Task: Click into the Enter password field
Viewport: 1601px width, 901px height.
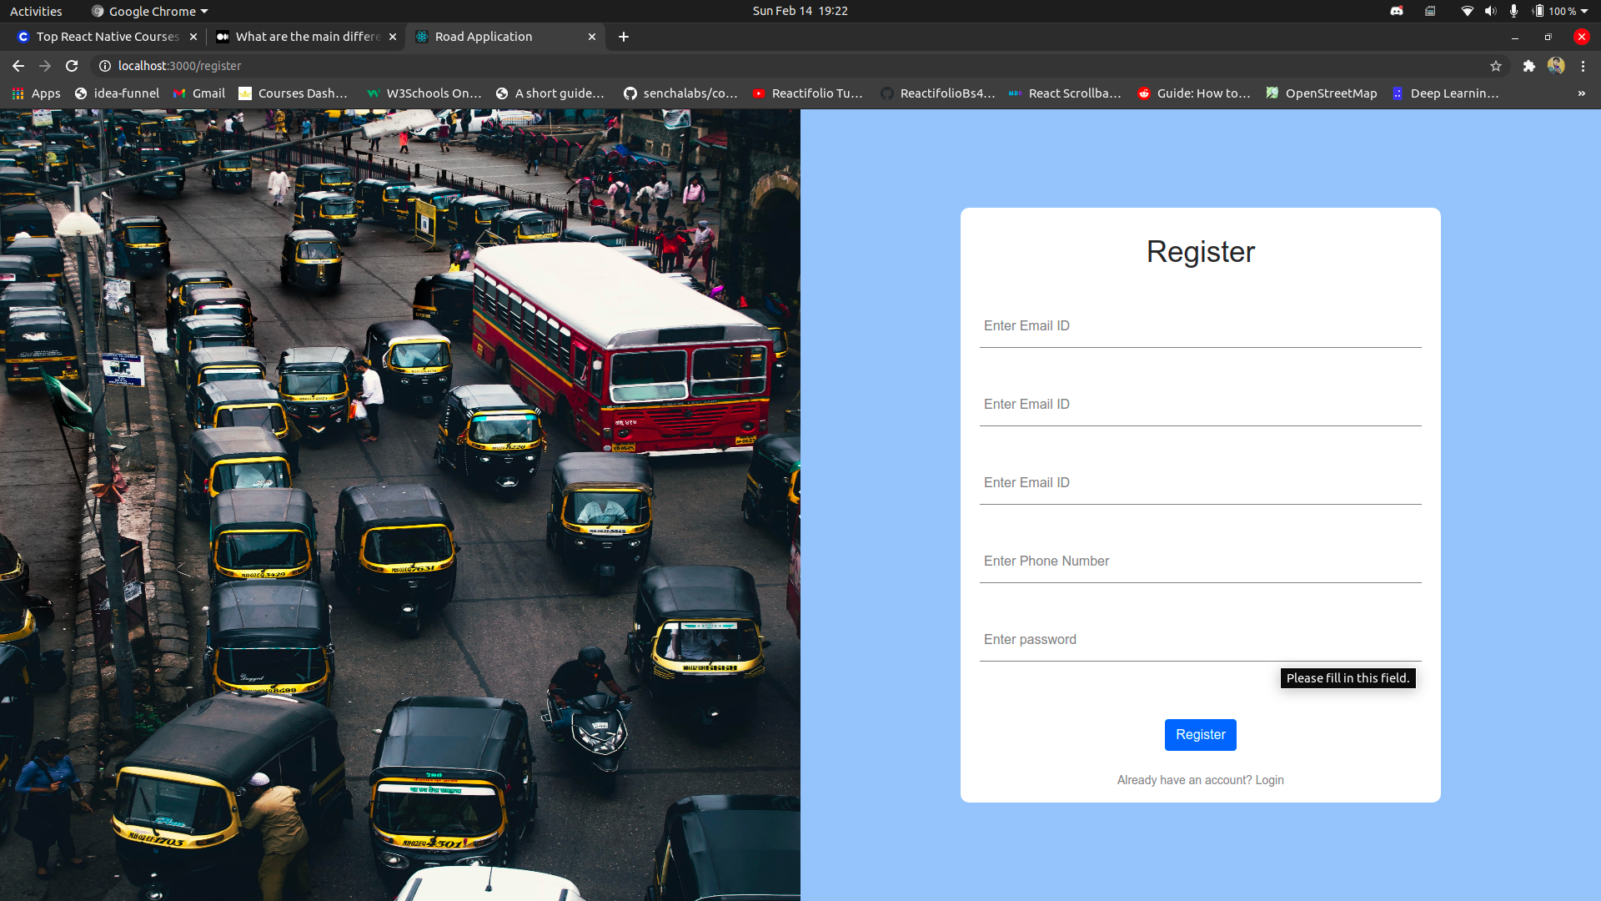Action: (x=1200, y=640)
